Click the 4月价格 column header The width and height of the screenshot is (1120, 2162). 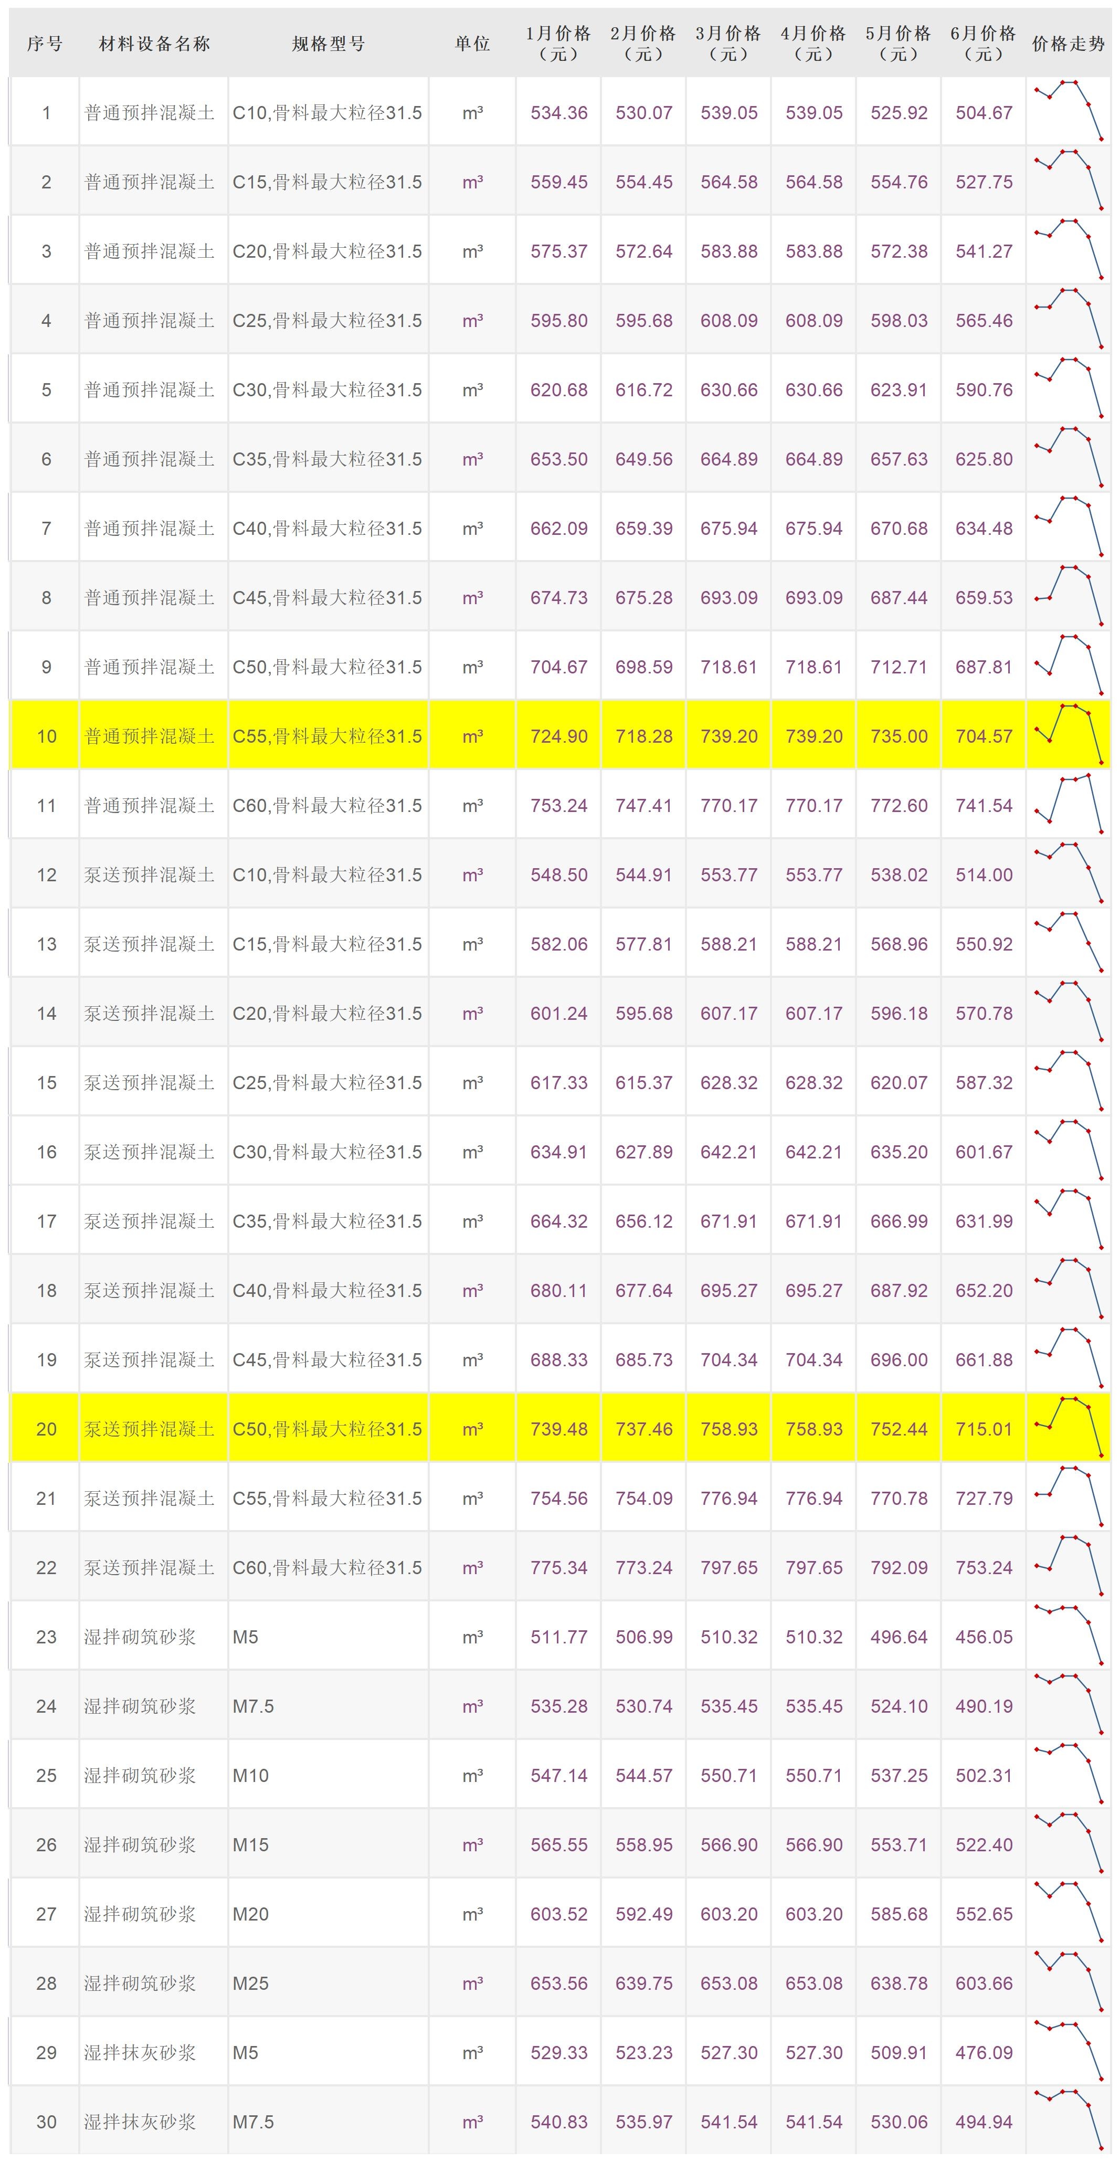point(814,44)
